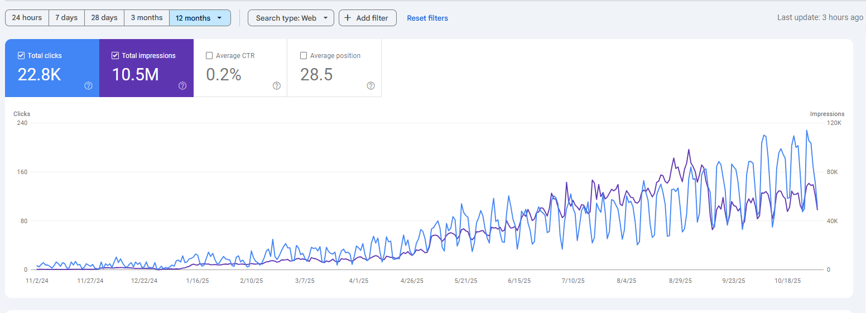The height and width of the screenshot is (313, 866).
Task: Click the plus icon in Add filter
Action: 348,18
